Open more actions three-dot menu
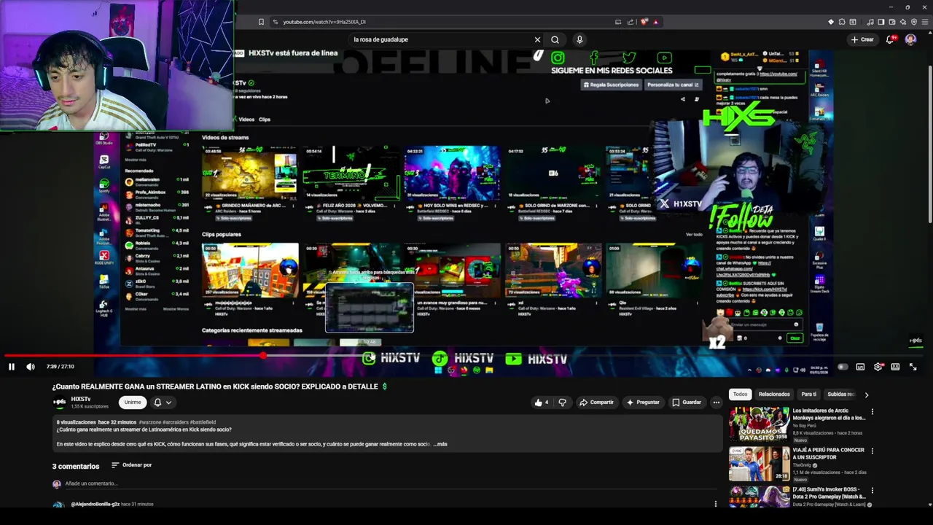 717,402
